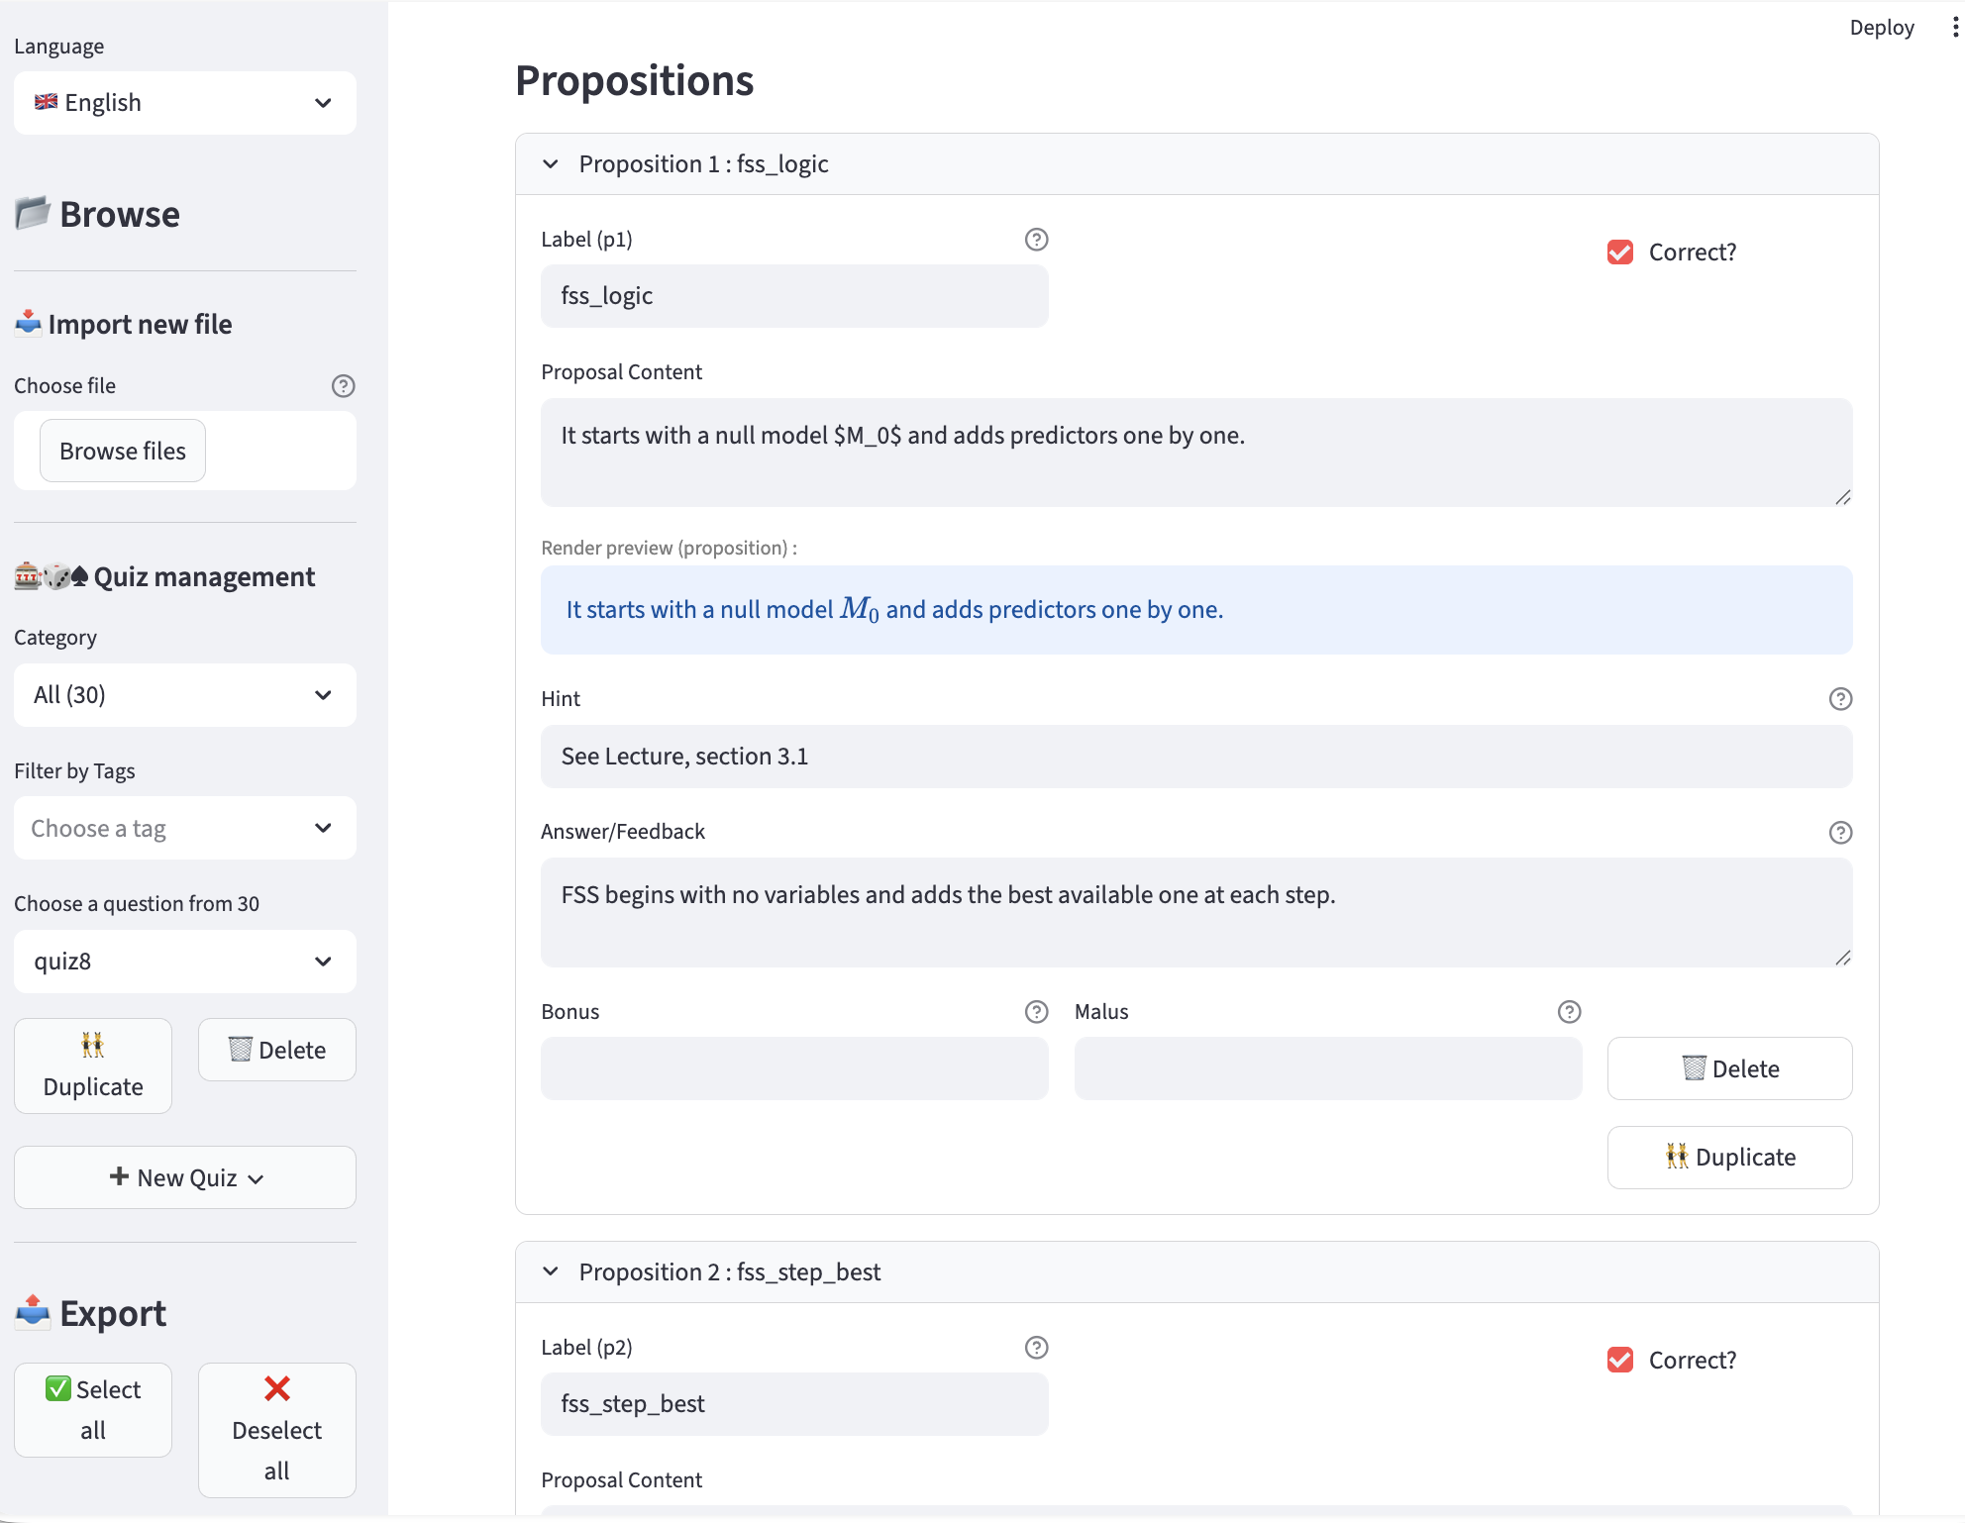Collapse Proposition 1 : fss_logic expander
The height and width of the screenshot is (1523, 1965).
(x=703, y=164)
